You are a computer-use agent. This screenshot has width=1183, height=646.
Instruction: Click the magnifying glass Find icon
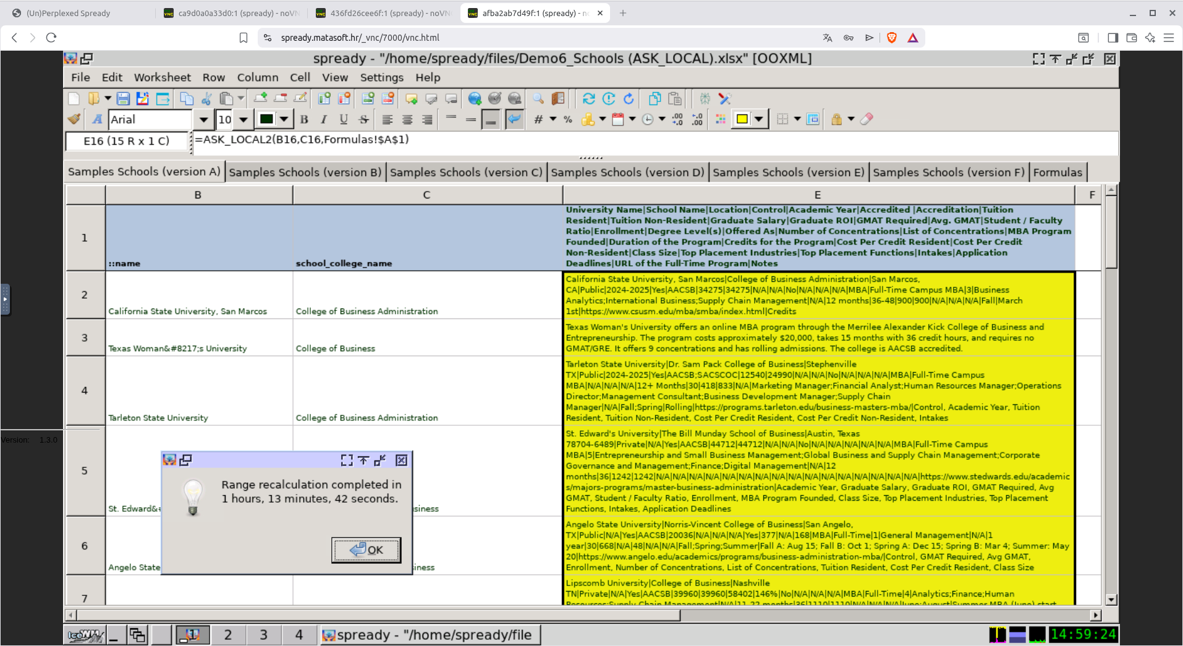pos(538,99)
